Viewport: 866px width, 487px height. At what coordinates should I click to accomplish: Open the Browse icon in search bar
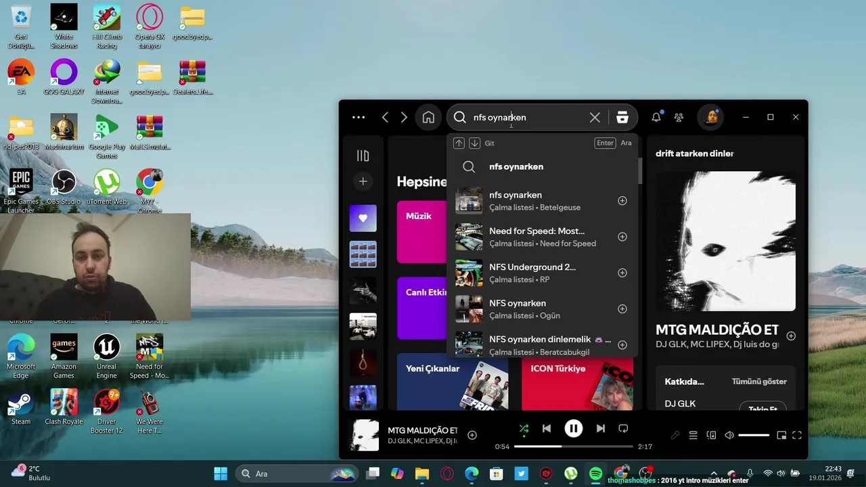coord(622,117)
